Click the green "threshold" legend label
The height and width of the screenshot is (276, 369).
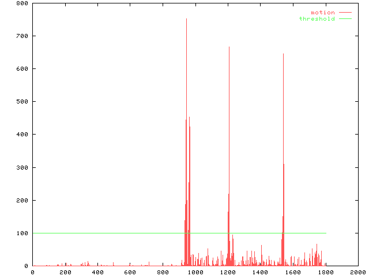(x=317, y=19)
